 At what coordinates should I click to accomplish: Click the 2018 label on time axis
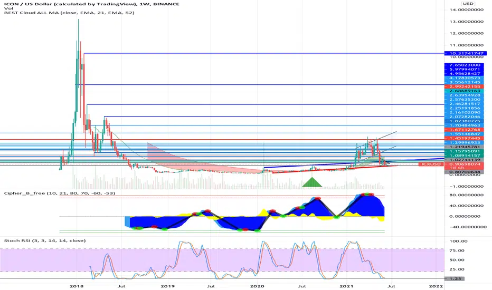[77, 286]
